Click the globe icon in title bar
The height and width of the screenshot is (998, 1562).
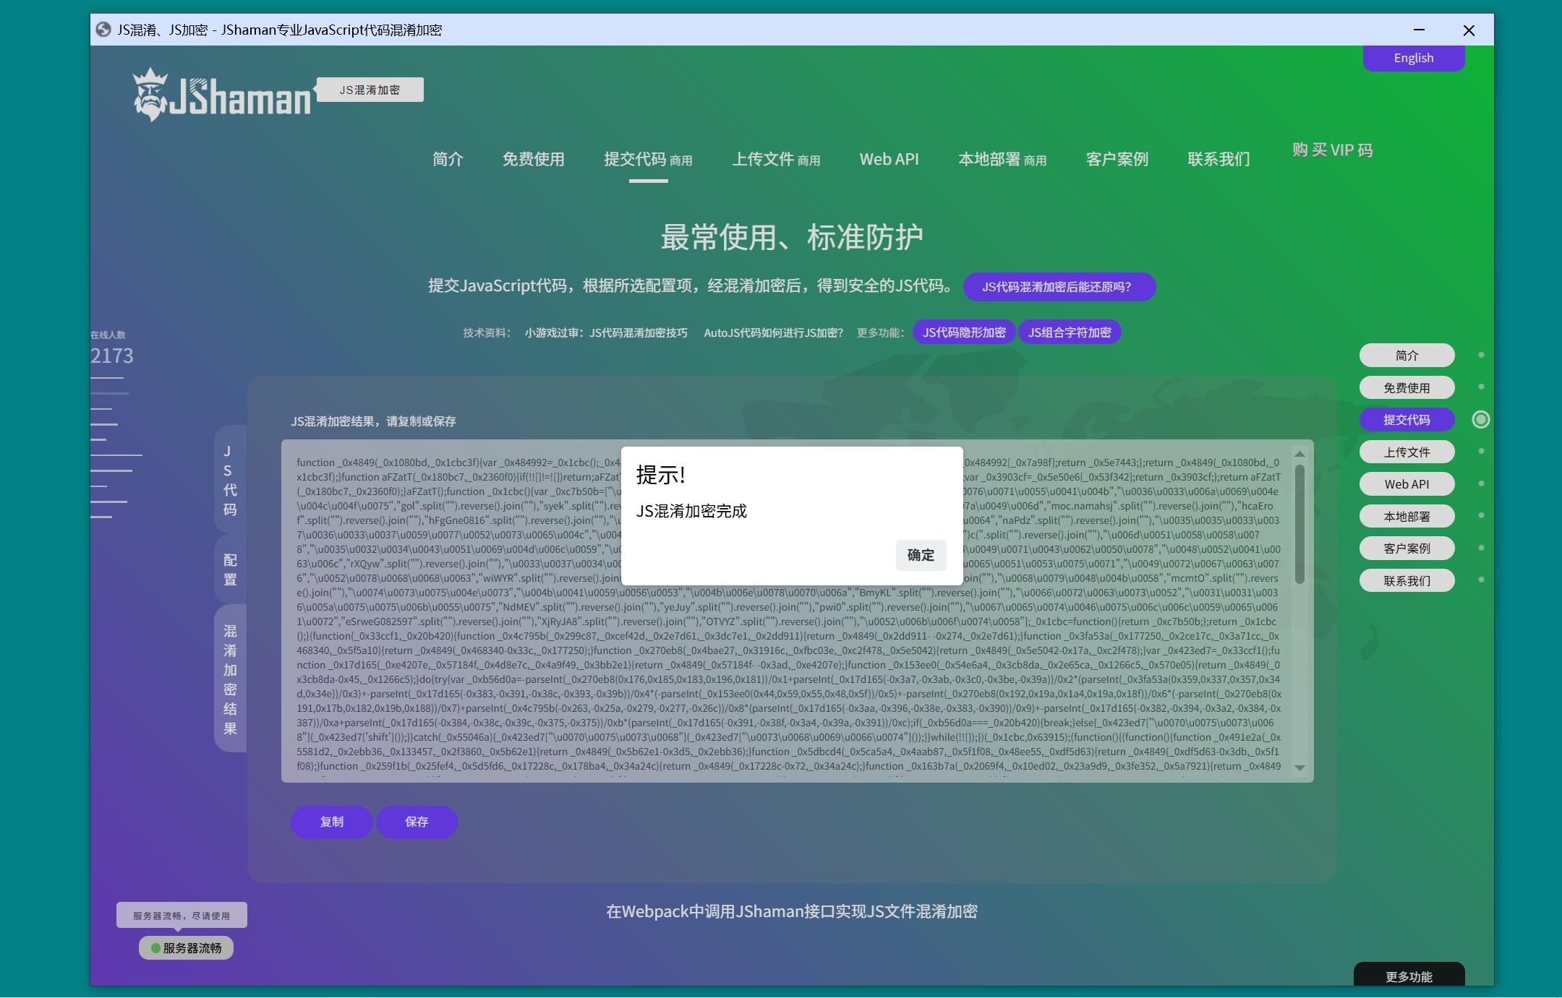(103, 30)
